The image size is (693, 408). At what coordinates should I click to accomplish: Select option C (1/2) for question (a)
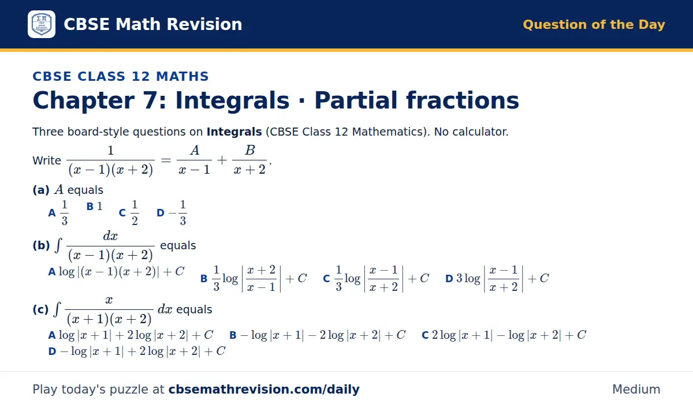coord(129,213)
